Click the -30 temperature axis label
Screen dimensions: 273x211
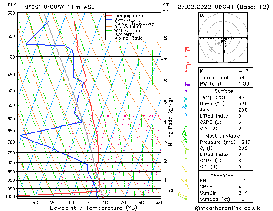(33, 203)
